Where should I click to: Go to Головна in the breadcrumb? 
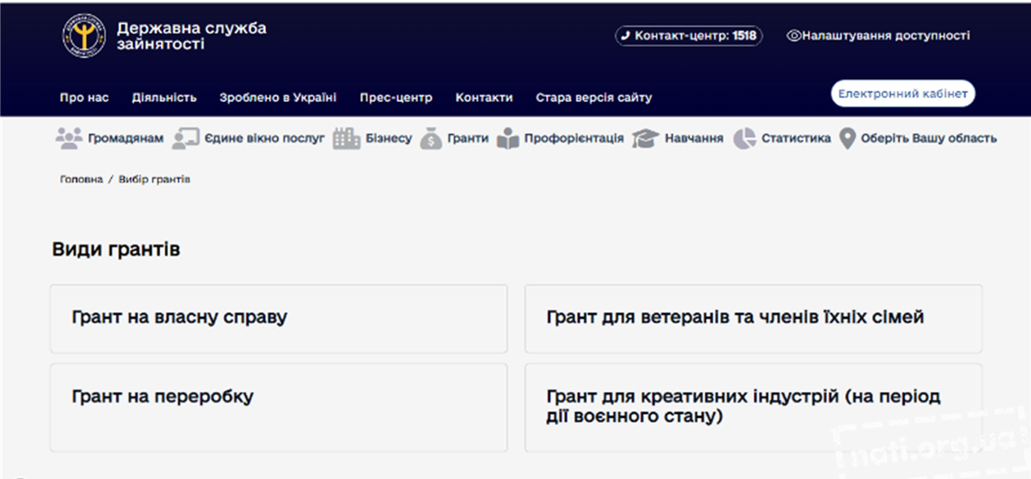click(x=81, y=179)
